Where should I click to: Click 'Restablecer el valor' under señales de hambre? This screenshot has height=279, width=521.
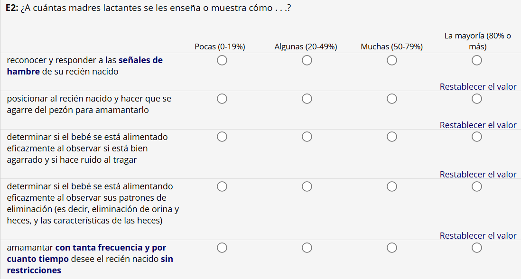click(x=478, y=87)
